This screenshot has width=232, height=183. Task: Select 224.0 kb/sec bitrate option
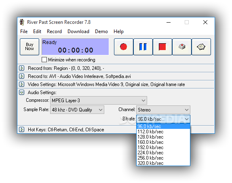coord(163,153)
